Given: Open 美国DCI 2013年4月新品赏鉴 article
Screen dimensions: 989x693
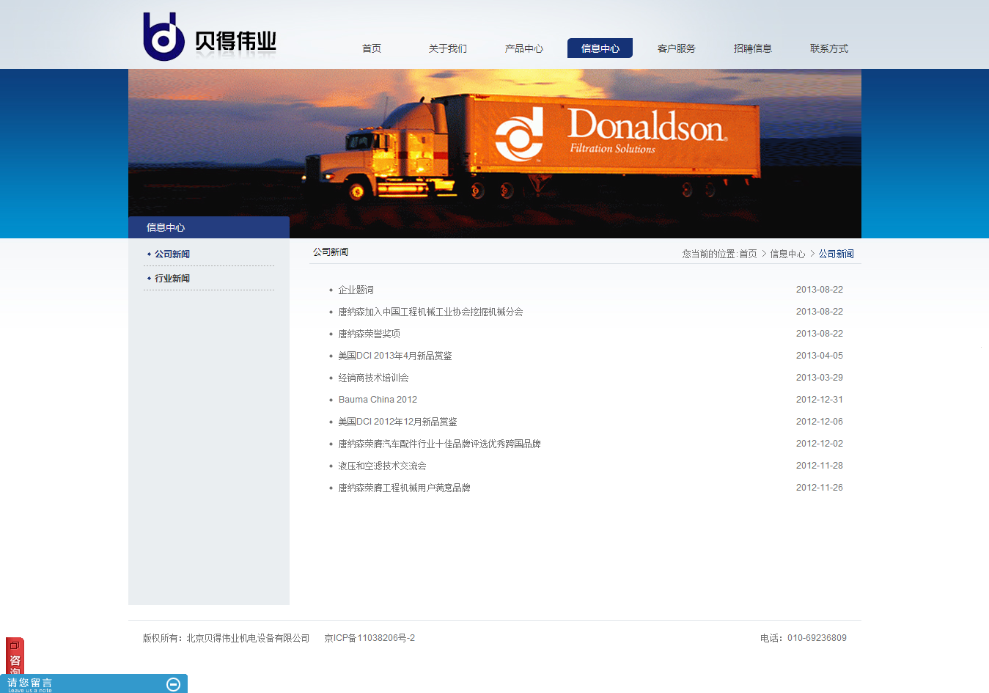Looking at the screenshot, I should click(394, 356).
